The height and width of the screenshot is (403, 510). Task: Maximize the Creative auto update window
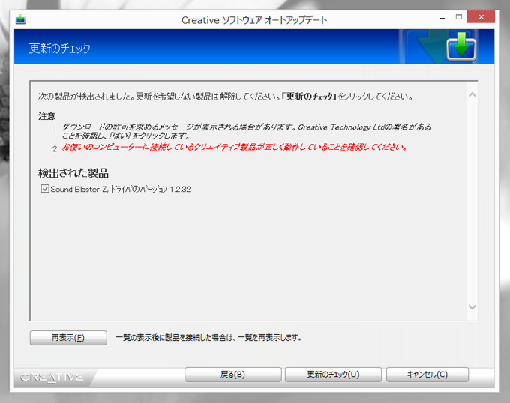(459, 17)
